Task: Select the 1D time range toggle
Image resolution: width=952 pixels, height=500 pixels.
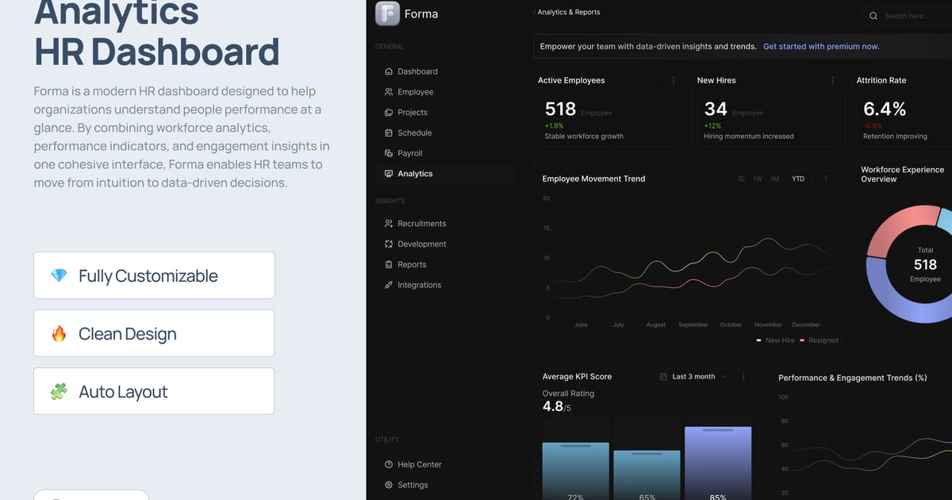Action: tap(740, 179)
